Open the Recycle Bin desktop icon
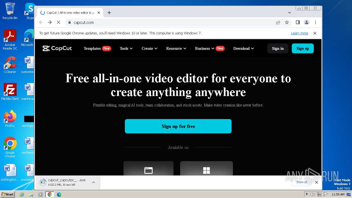 pos(10,11)
